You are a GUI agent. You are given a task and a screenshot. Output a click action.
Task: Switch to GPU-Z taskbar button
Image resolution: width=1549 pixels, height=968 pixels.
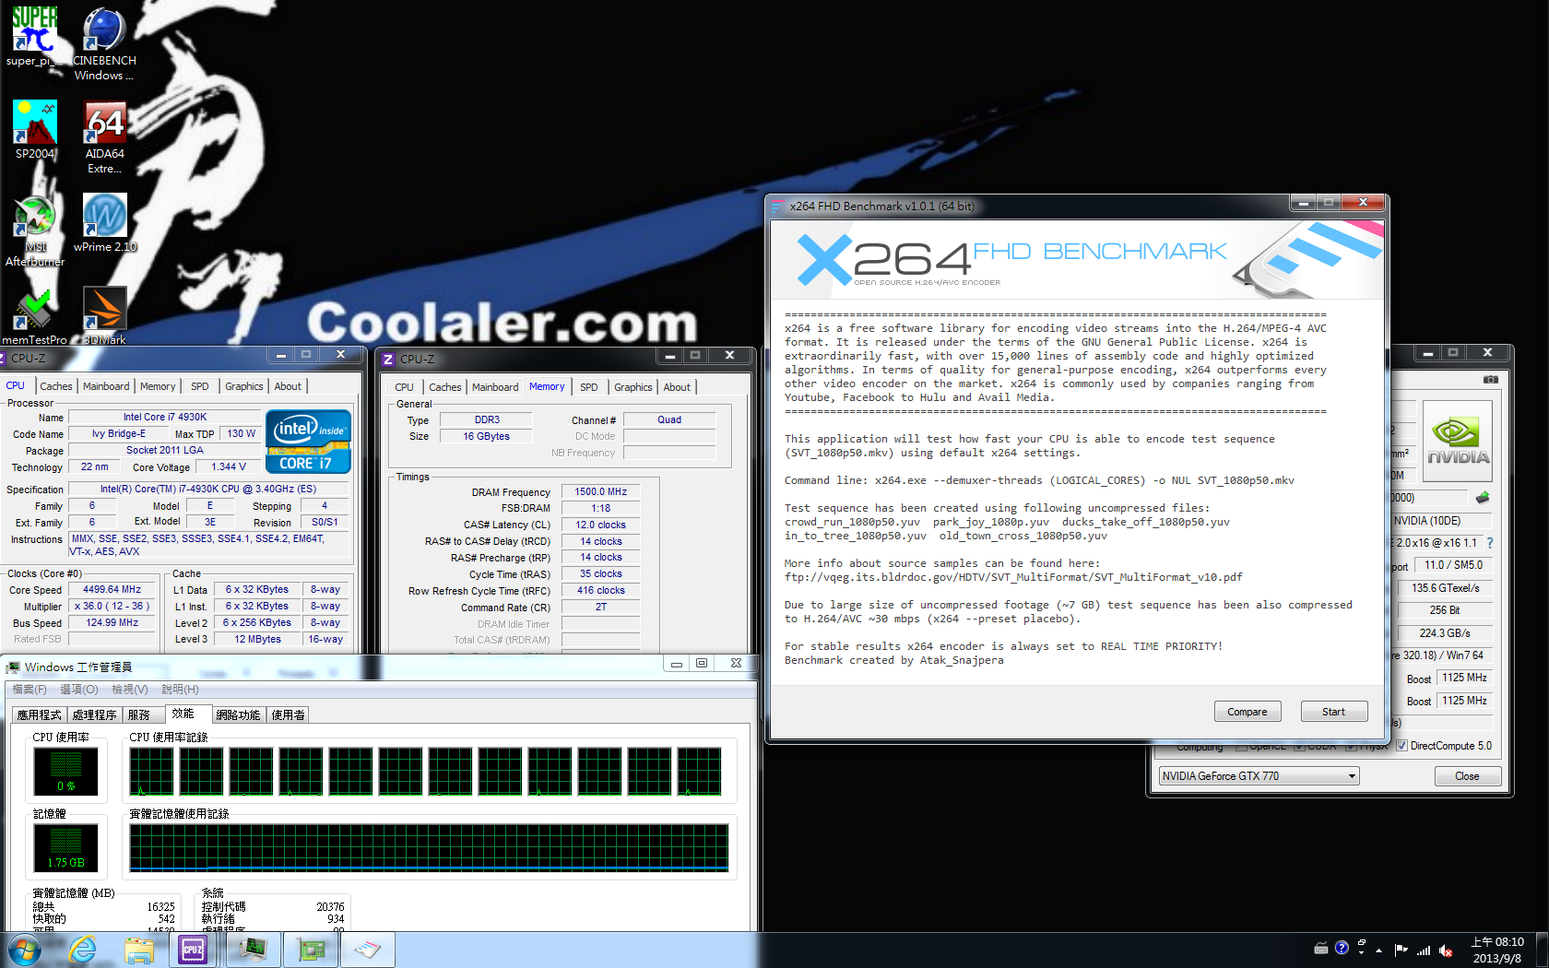pos(311,950)
